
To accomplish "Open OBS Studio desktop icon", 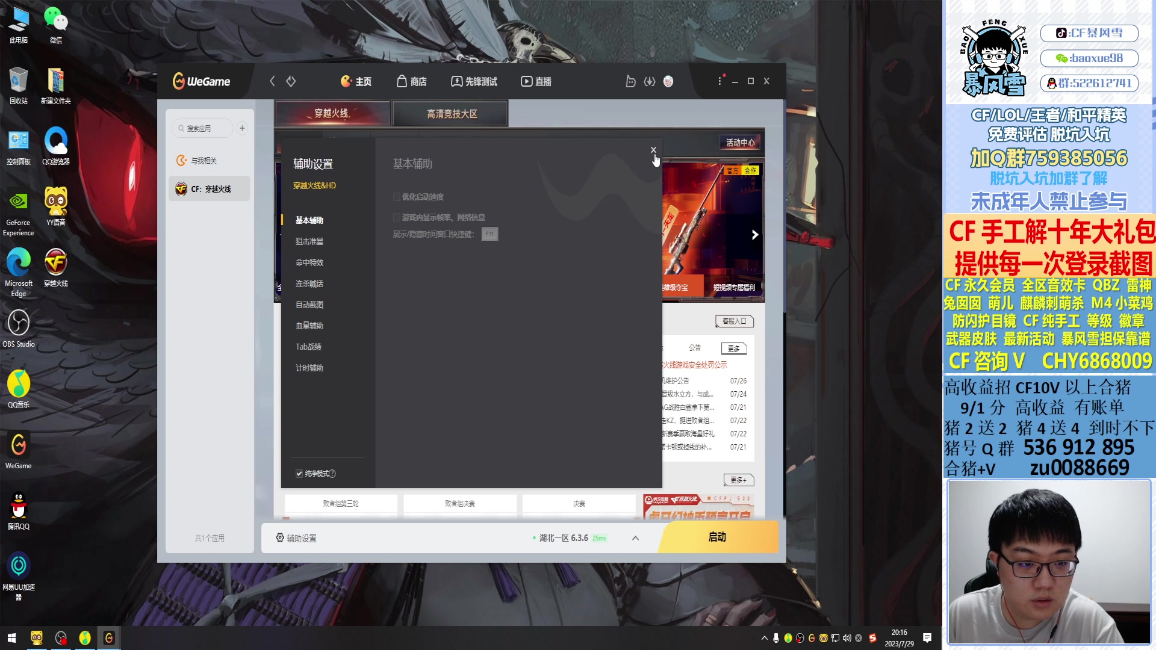I will 19,329.
